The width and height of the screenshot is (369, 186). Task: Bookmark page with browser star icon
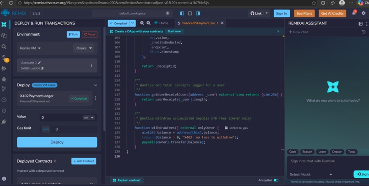314,3
